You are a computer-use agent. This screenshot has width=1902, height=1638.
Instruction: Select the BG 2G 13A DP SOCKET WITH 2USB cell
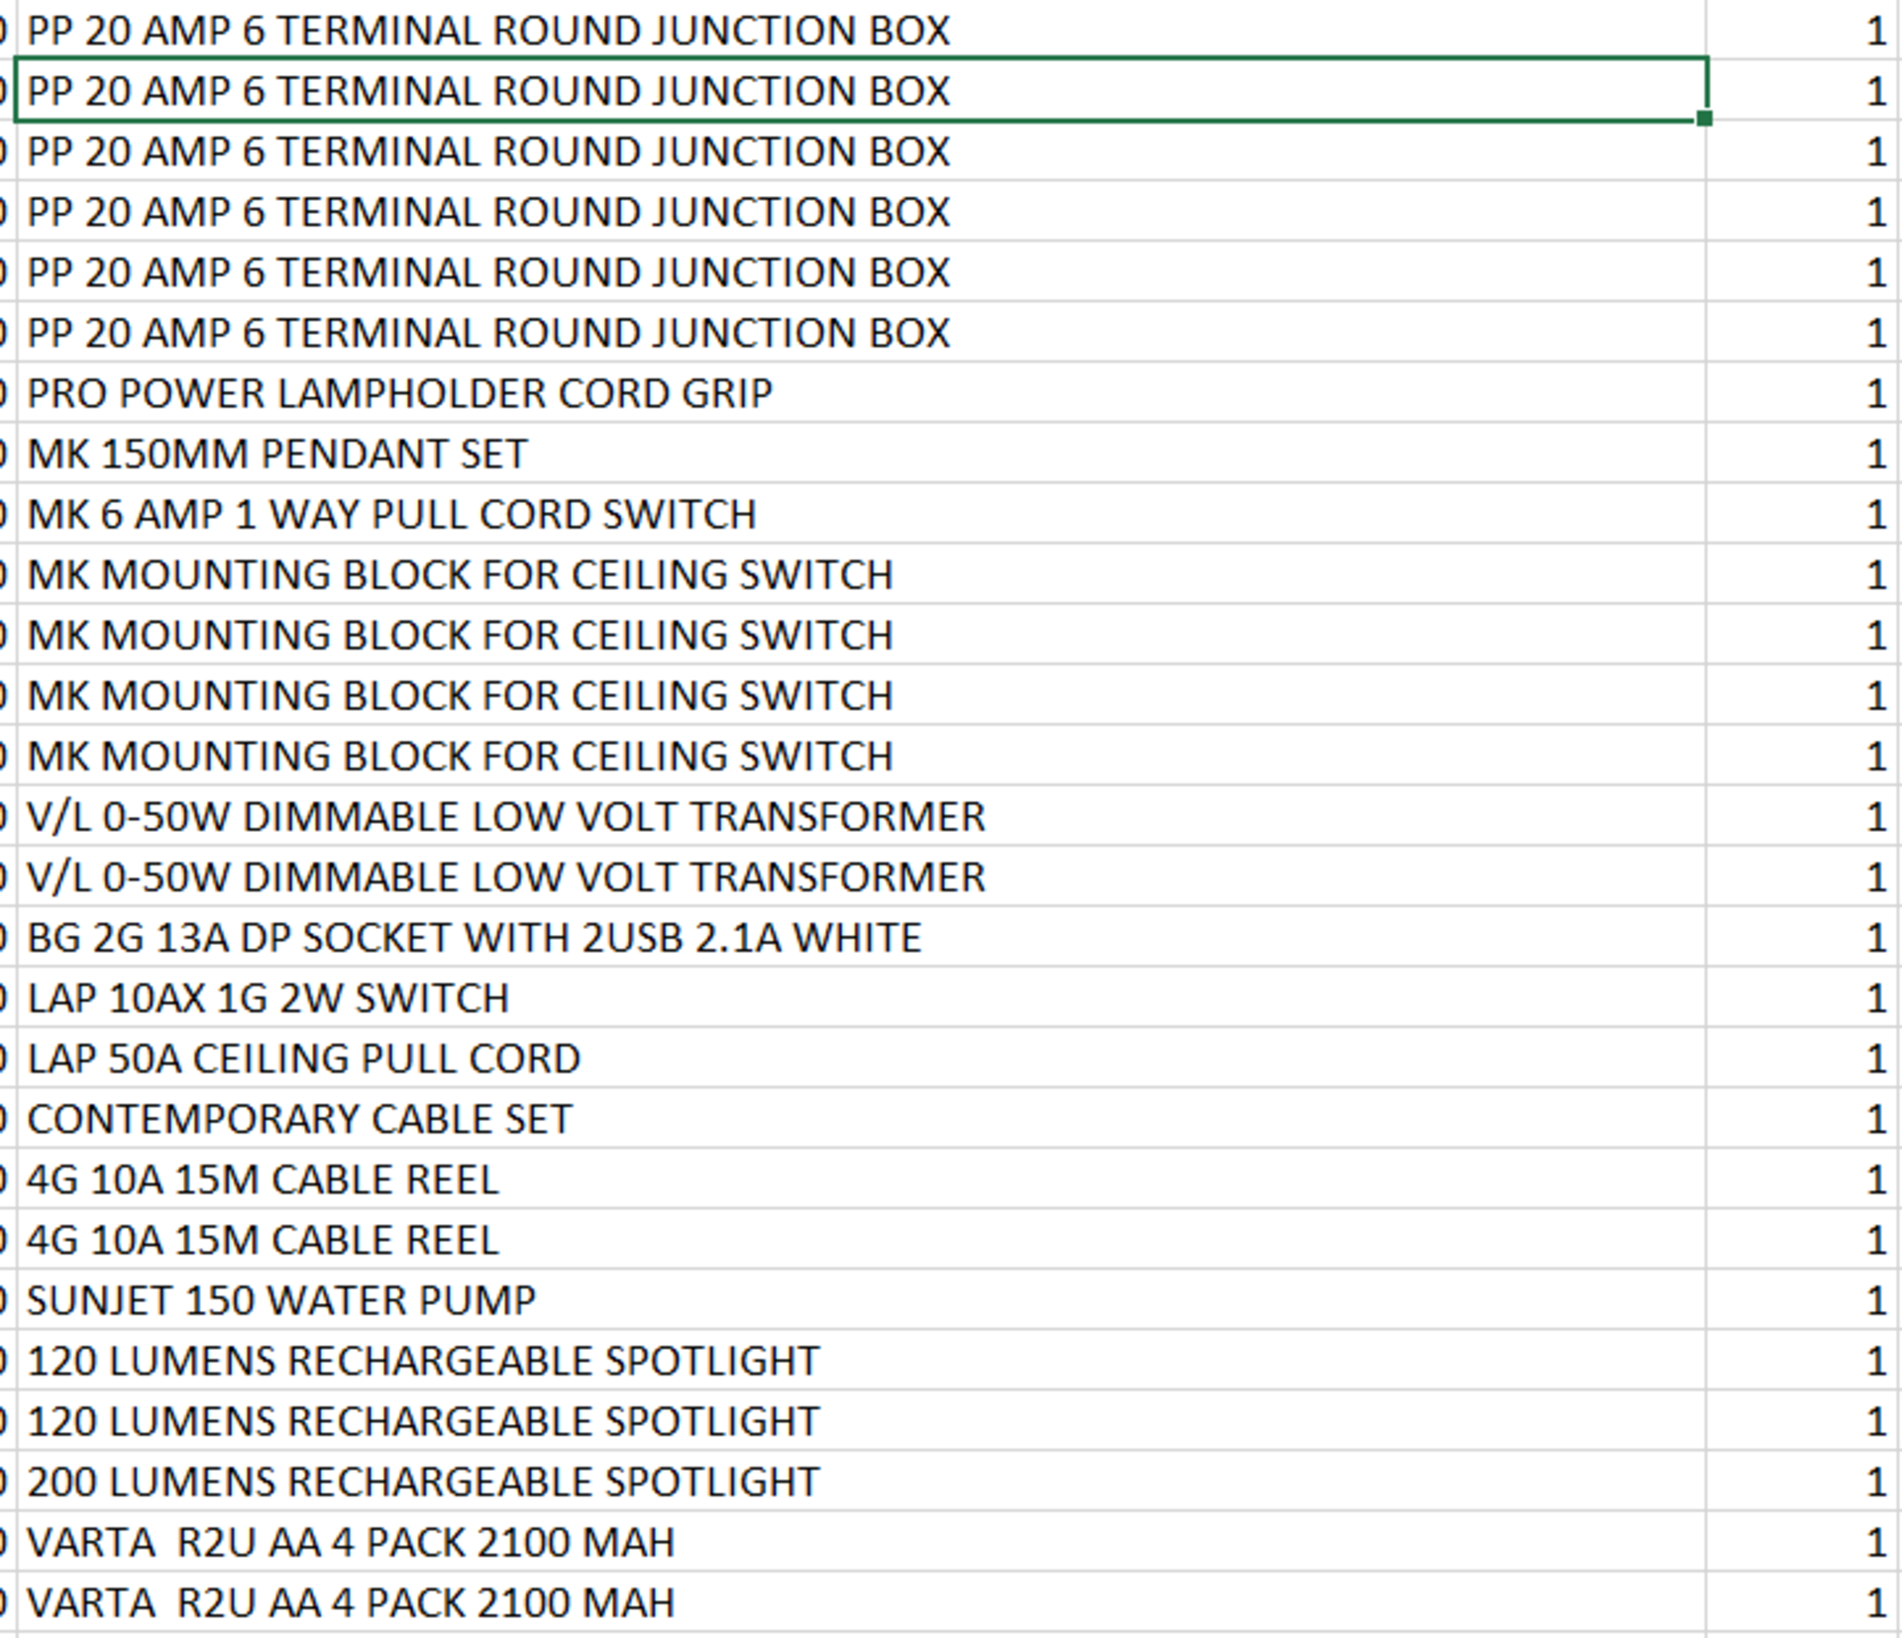(x=861, y=937)
